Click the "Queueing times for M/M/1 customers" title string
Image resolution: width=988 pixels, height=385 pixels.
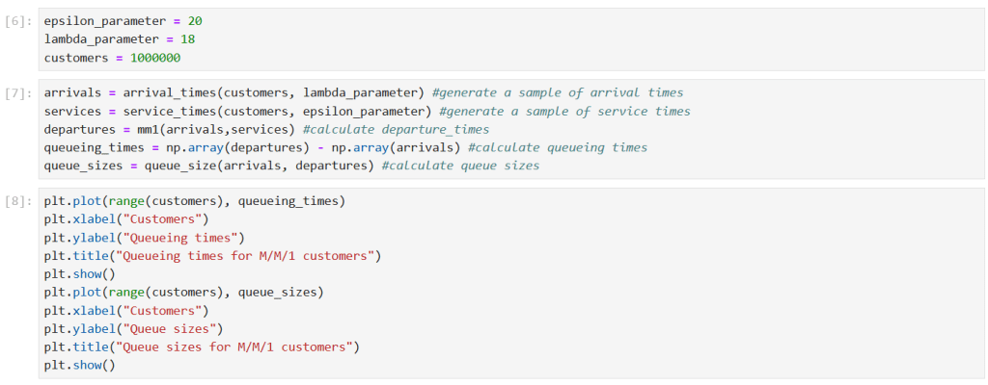point(245,256)
